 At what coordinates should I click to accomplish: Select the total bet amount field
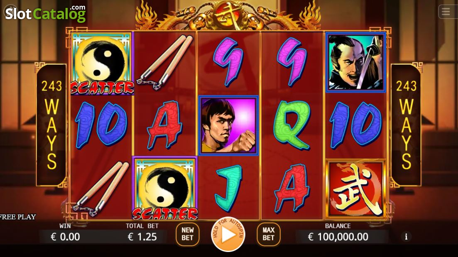(x=142, y=237)
